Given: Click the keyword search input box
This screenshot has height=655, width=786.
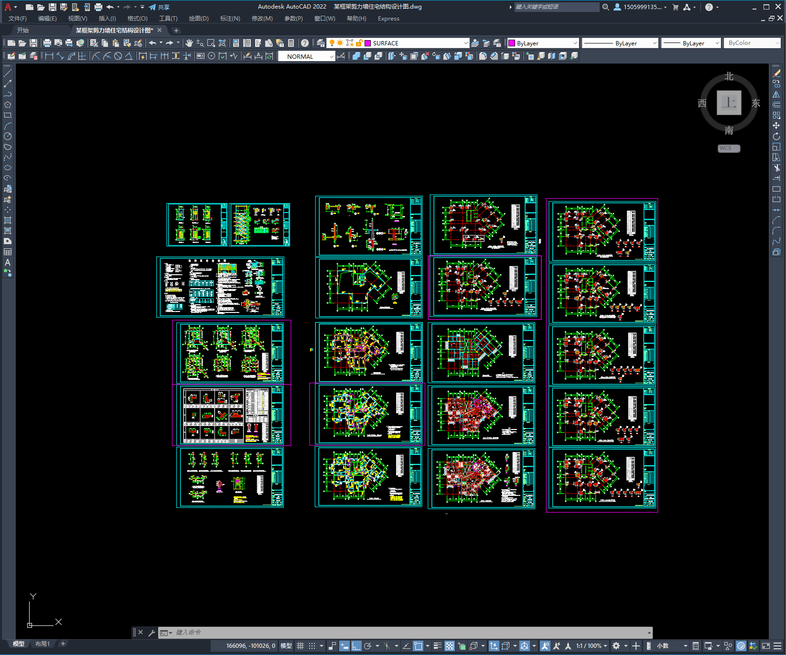Looking at the screenshot, I should point(557,7).
